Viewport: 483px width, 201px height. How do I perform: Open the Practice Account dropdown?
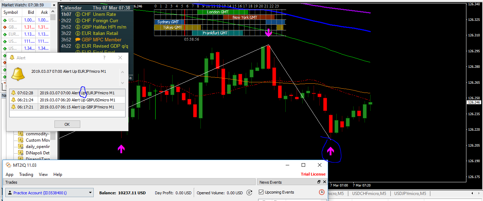[x=50, y=193]
